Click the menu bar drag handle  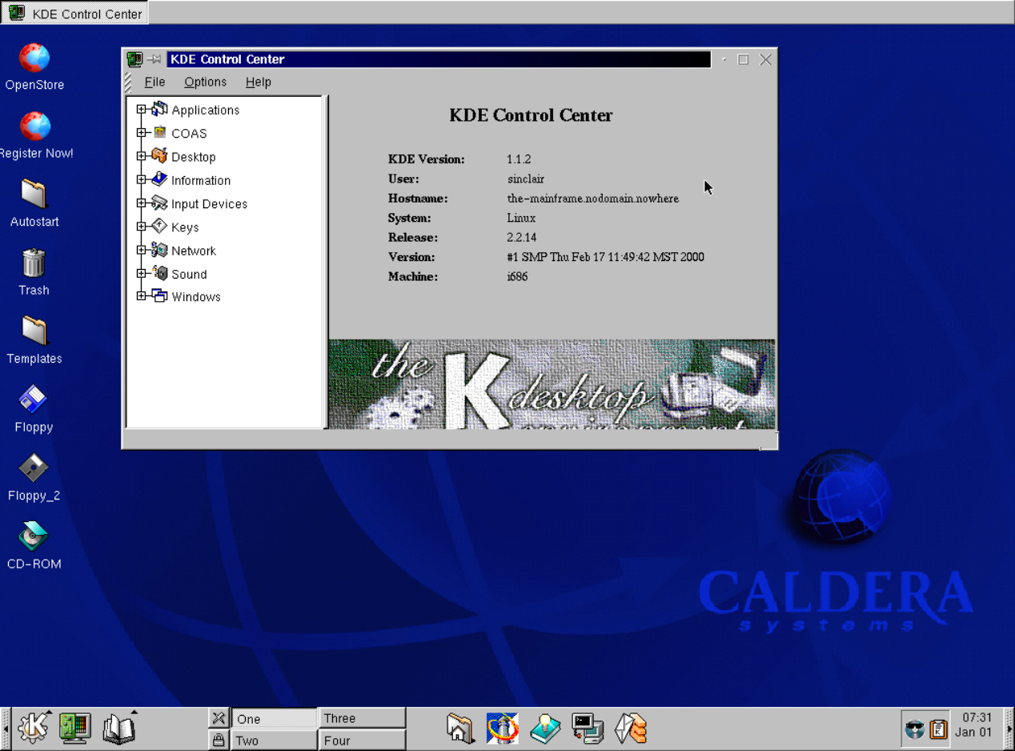[128, 82]
